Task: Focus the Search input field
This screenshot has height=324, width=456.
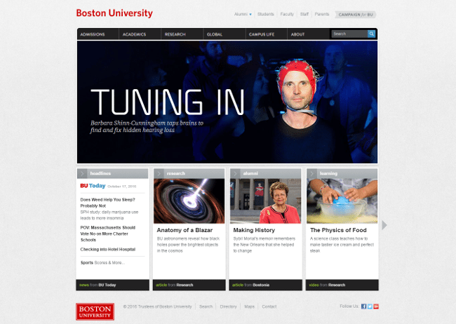Action: coord(349,34)
